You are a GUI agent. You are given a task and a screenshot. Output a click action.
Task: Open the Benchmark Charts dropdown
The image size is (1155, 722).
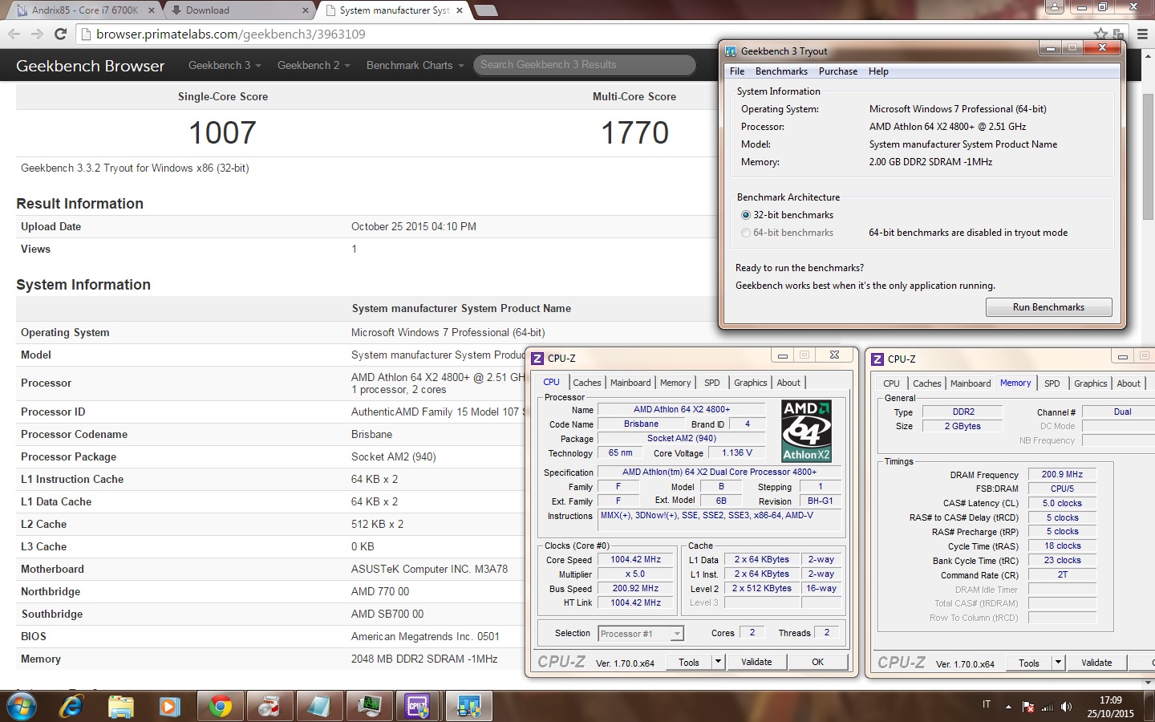click(x=415, y=65)
